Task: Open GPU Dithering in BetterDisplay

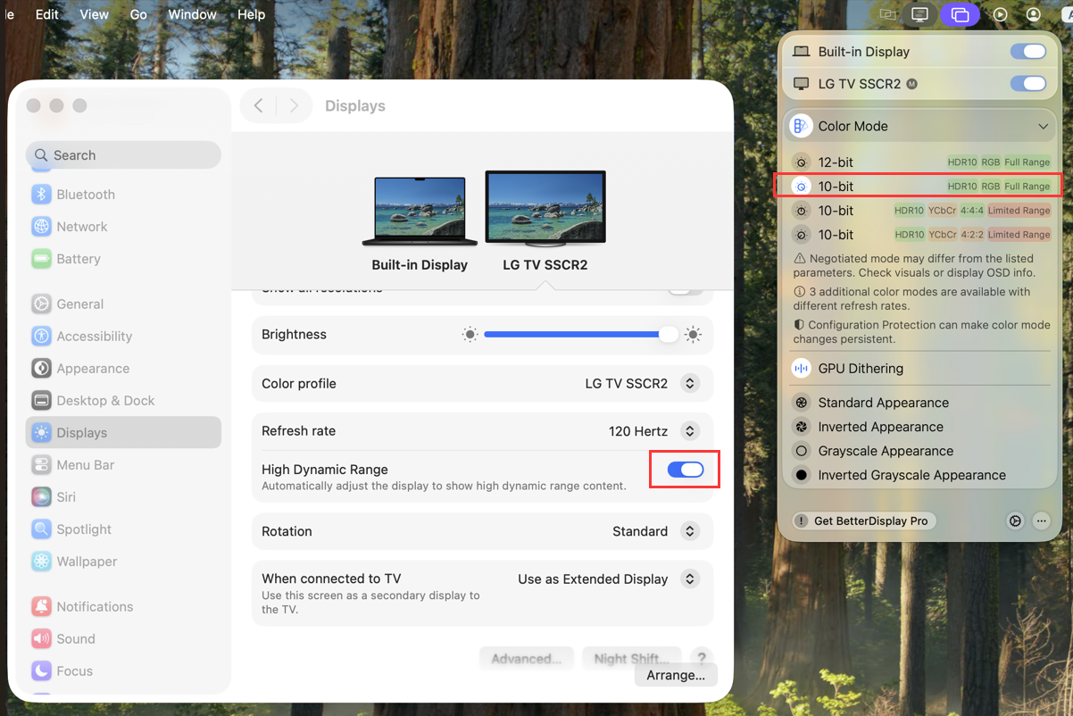Action: tap(919, 369)
